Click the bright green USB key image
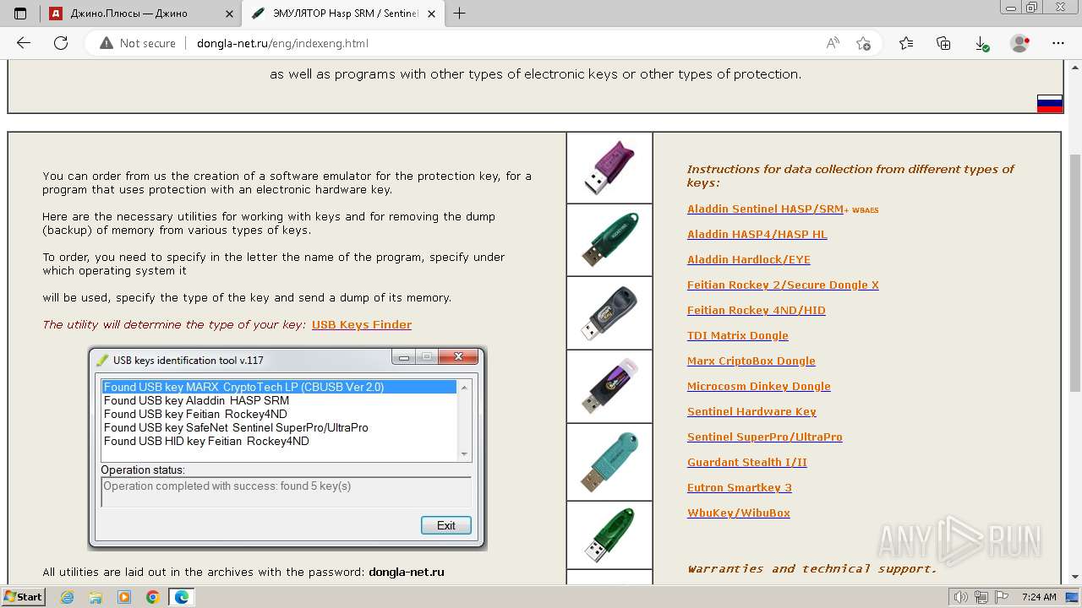Screen dimensions: 1082x608 pos(609,535)
